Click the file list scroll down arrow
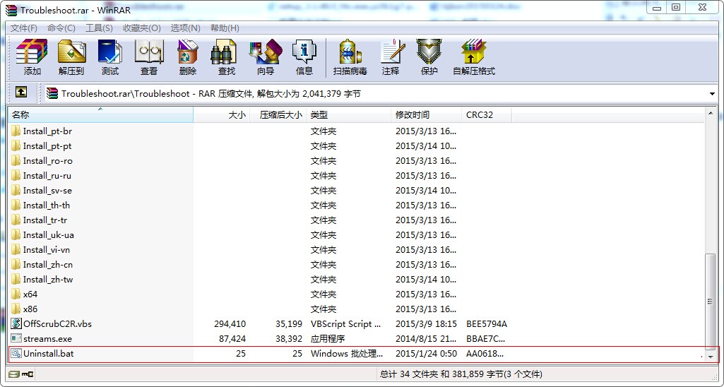The width and height of the screenshot is (724, 387). pos(711,357)
